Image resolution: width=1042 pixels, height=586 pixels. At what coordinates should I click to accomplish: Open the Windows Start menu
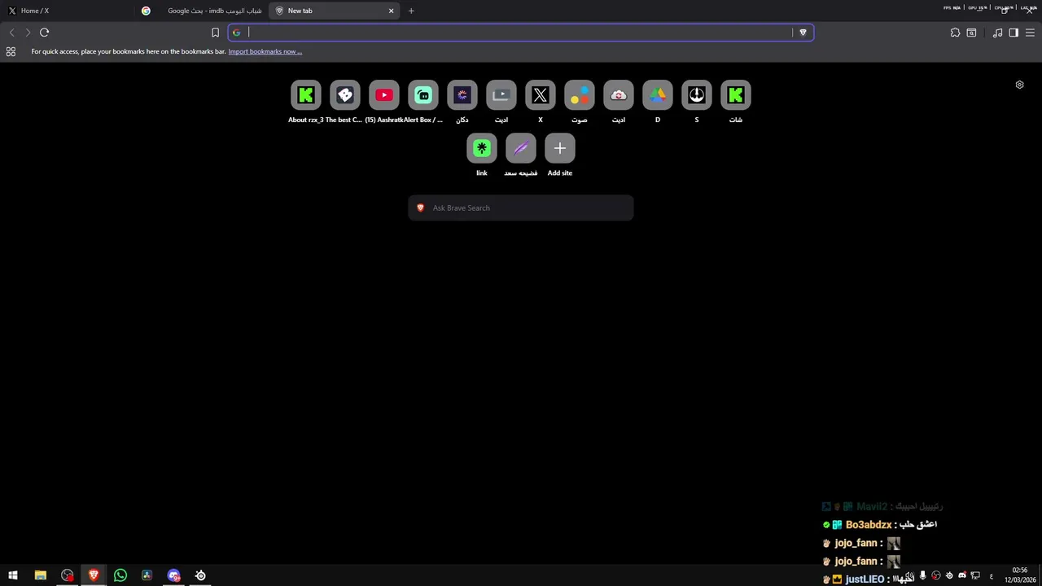coord(13,575)
